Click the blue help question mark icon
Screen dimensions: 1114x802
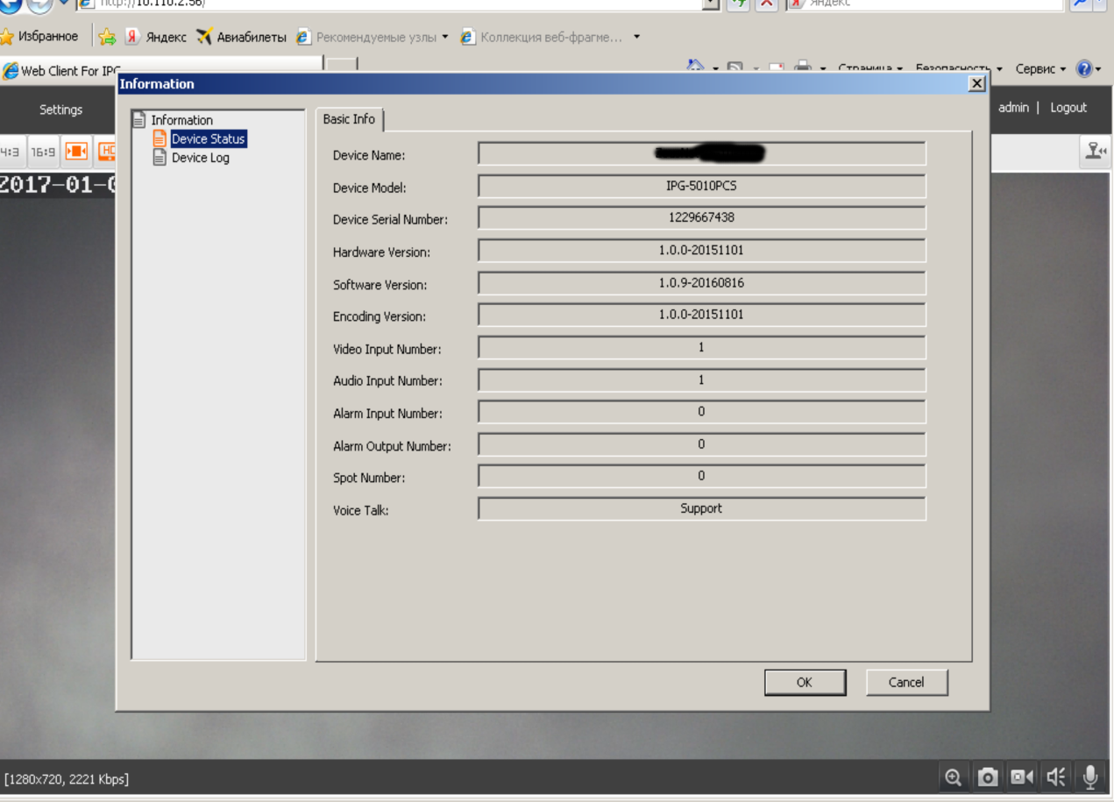tap(1085, 68)
